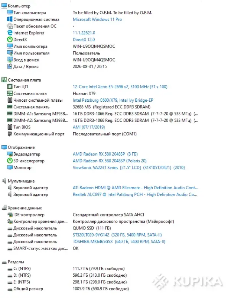
Task: Click the DIMM-A1 memory module icon
Action: pyautogui.click(x=10, y=114)
